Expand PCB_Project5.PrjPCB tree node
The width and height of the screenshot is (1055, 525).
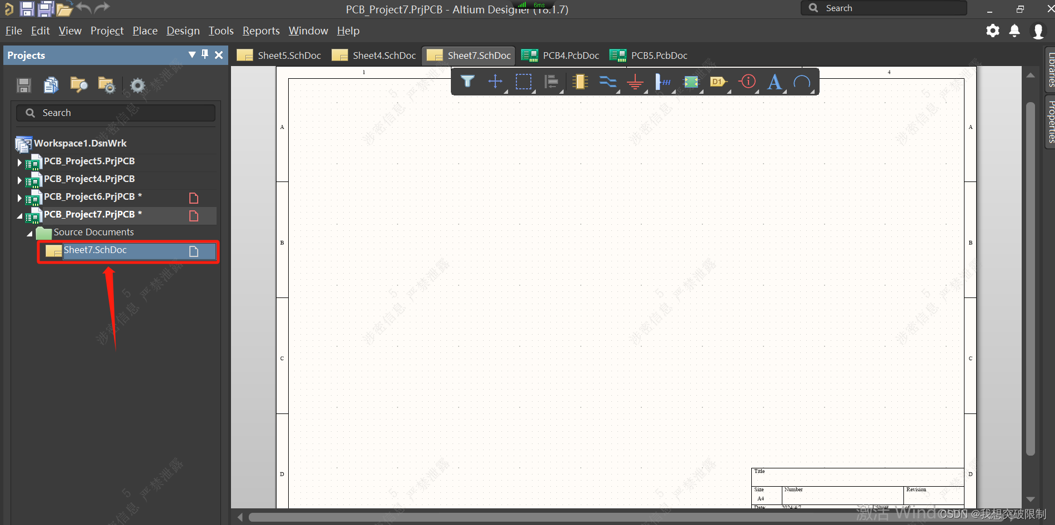point(19,163)
